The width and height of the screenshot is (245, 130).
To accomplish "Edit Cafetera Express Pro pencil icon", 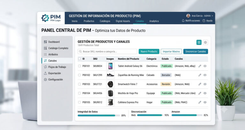I will click(200, 102).
